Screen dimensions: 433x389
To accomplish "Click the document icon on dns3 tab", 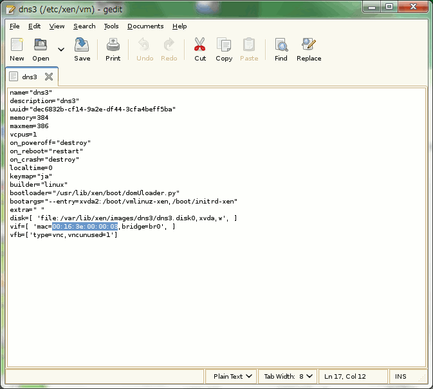I will (x=14, y=77).
